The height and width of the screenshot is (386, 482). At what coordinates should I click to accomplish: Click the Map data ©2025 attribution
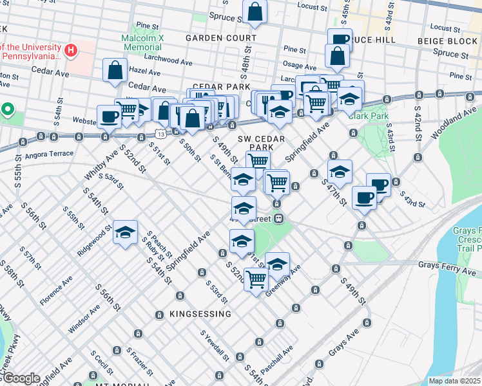coord(454,381)
